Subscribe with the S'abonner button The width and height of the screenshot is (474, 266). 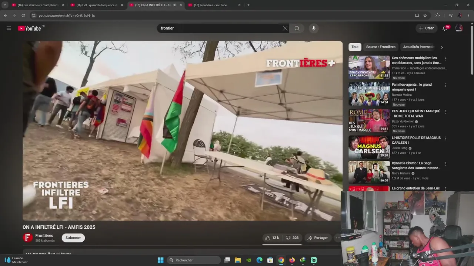(73, 238)
